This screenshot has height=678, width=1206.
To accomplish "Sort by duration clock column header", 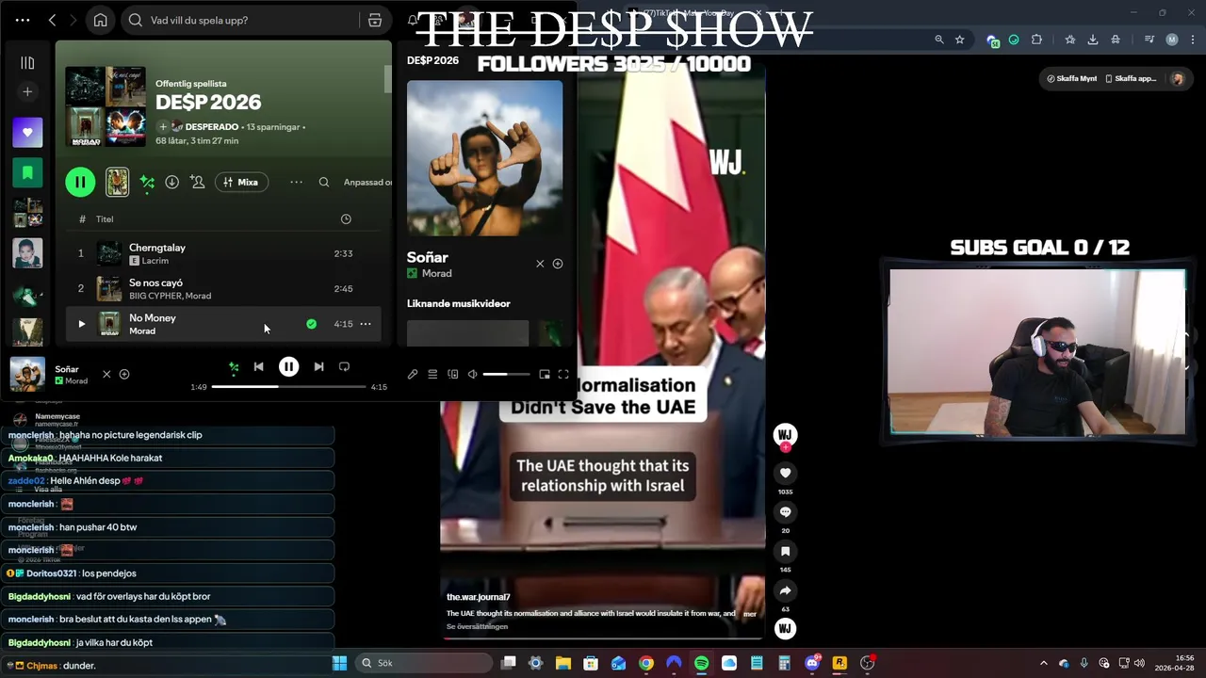I will click(x=346, y=218).
